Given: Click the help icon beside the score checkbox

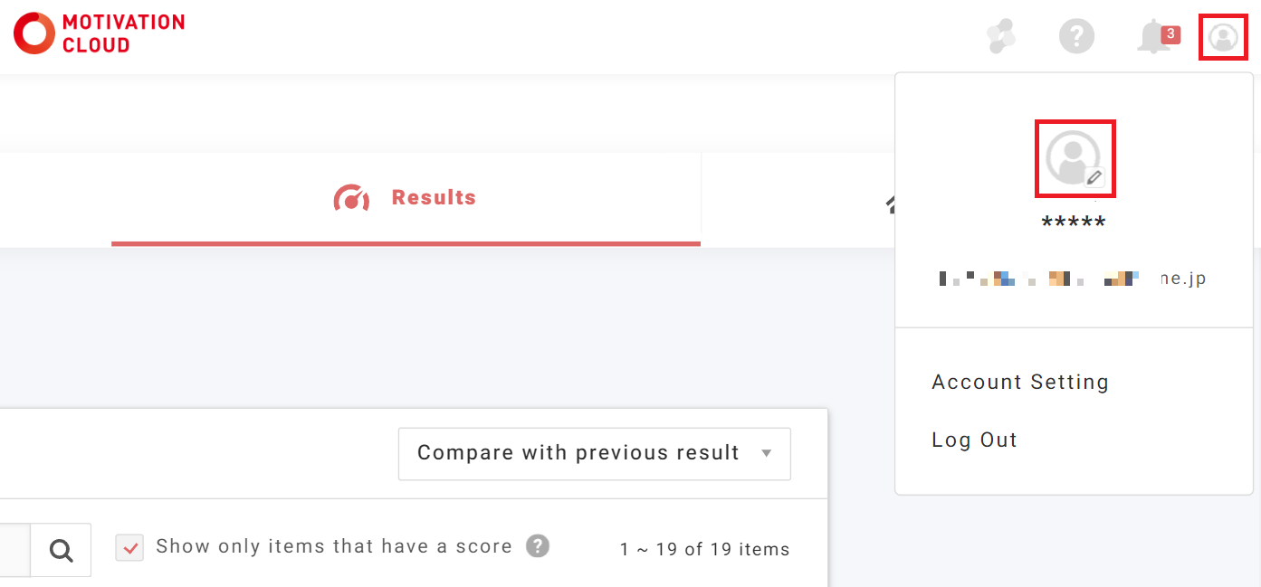Looking at the screenshot, I should point(538,546).
